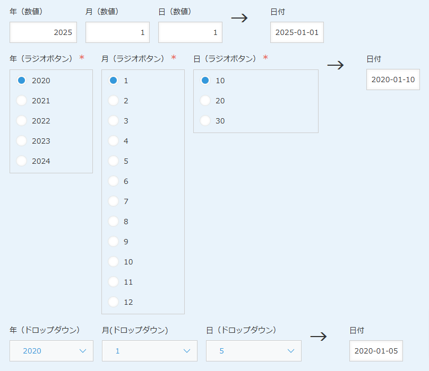Screen dimensions: 429x371
Task: Click the 日（数値） input field
Action: [x=190, y=32]
